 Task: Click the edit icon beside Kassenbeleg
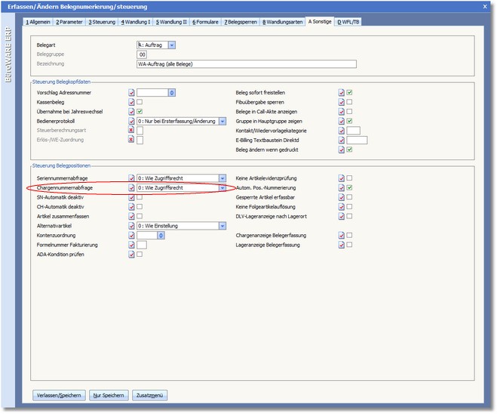131,102
